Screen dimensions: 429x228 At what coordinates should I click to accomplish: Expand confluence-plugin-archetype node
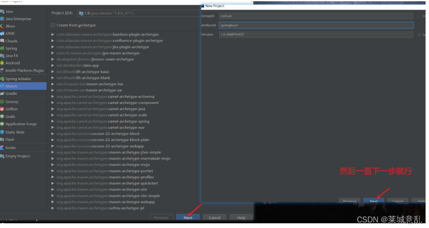pyautogui.click(x=52, y=41)
